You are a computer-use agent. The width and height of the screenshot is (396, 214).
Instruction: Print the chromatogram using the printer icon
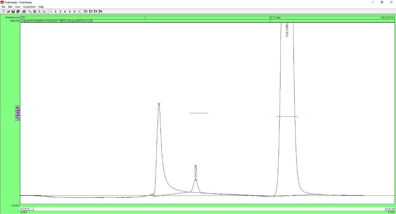[x=24, y=11]
